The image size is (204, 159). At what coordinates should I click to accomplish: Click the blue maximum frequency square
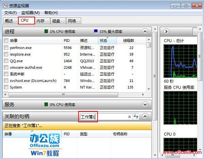click(96, 31)
